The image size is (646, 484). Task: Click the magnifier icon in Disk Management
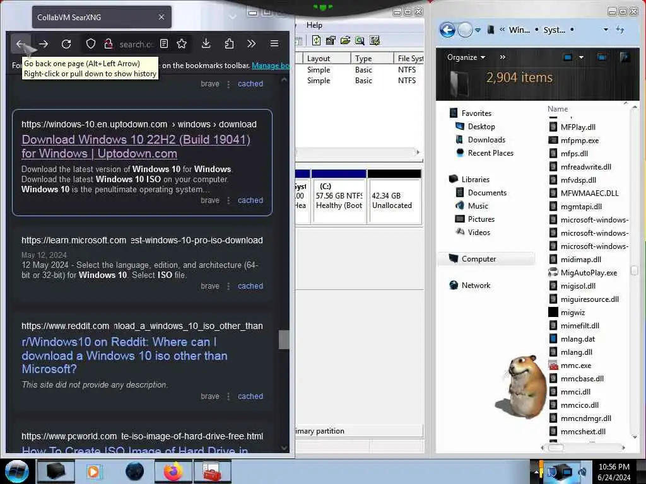[360, 40]
